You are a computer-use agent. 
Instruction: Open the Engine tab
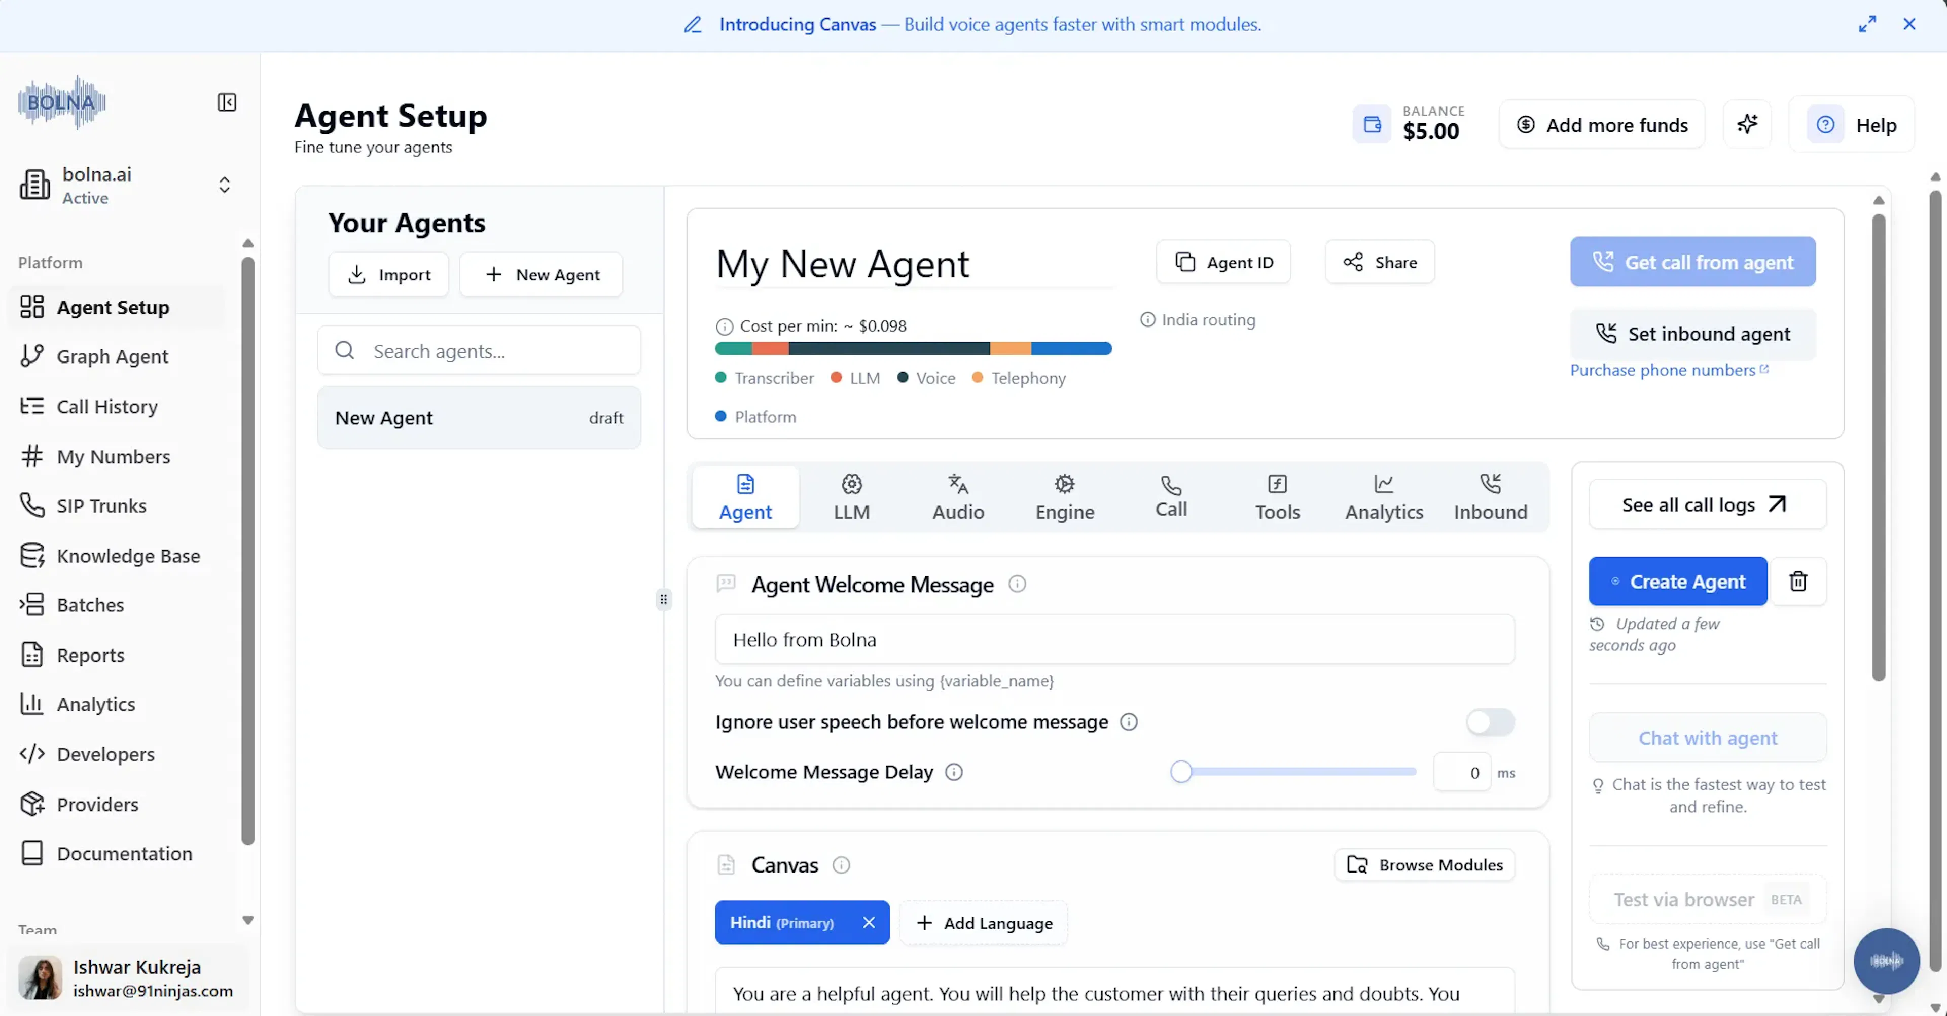pyautogui.click(x=1064, y=497)
